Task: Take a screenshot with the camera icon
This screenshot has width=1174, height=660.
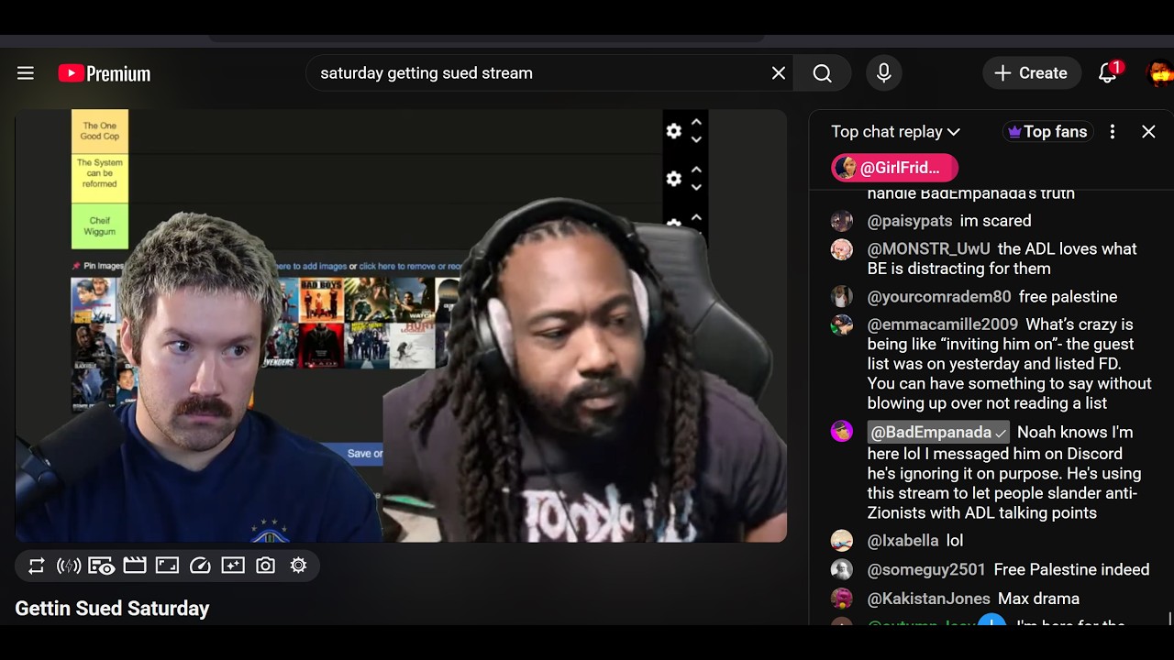Action: (x=266, y=566)
